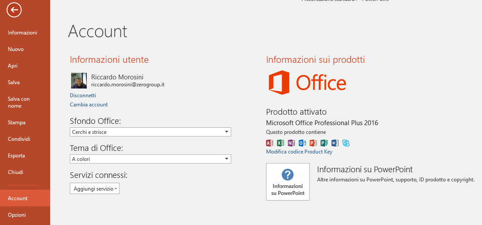
Task: Open the Informazioni menu item
Action: click(x=22, y=33)
